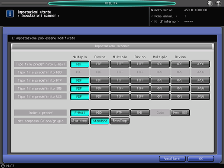Select Diviso TIFF for USB file type
224x168 pixels.
(x=140, y=96)
